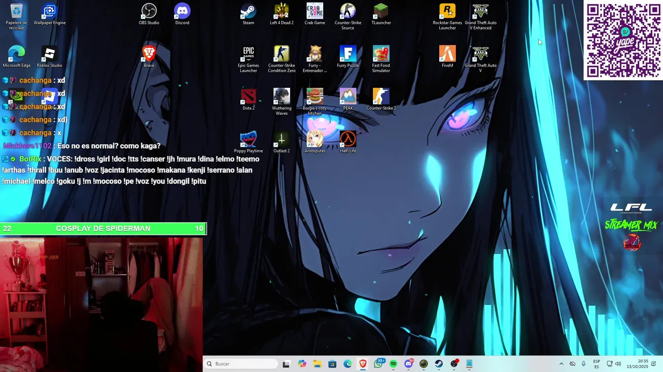Launch OBS Studio from desktop
Viewport: 663px width, 372px height.
tap(149, 14)
